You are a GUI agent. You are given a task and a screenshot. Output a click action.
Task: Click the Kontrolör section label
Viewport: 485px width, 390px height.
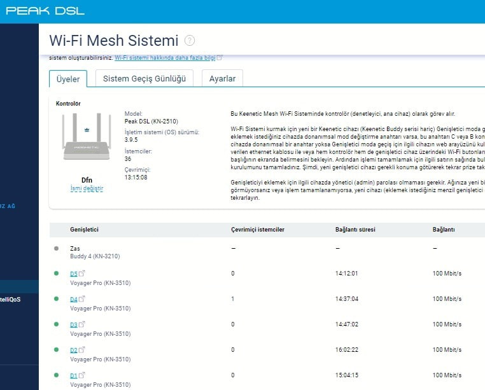pos(68,104)
